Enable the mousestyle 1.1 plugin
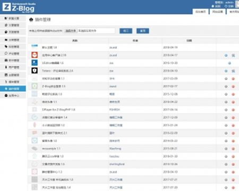This screenshot has width=239, height=191. (226, 149)
